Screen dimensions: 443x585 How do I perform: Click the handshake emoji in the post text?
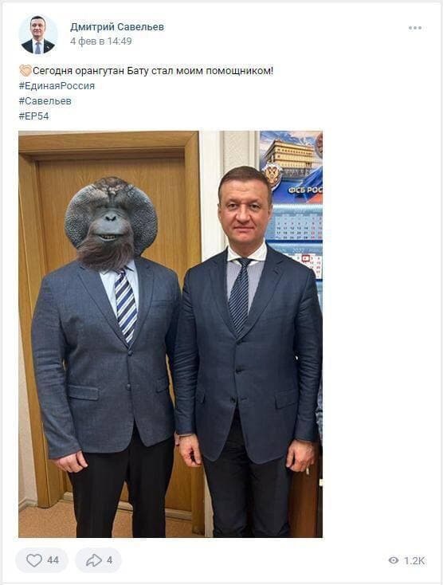[x=25, y=70]
